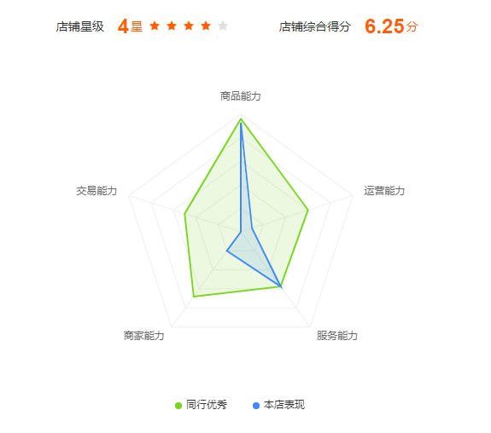Image resolution: width=491 pixels, height=433 pixels.
Task: Select the 运营能力 axis label
Action: (x=384, y=191)
